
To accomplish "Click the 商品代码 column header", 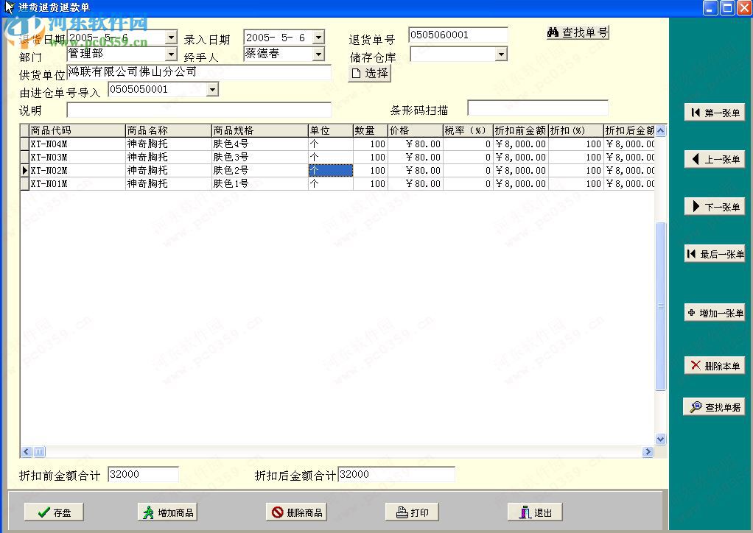I will [x=77, y=130].
